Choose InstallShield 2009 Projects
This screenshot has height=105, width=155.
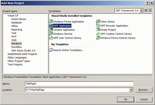pyautogui.click(x=22, y=54)
